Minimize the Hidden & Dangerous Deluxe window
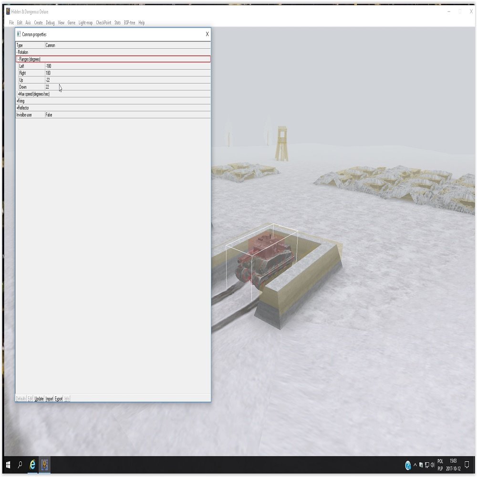 click(x=449, y=11)
